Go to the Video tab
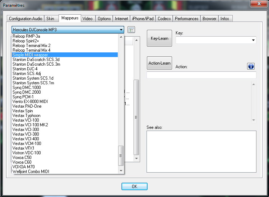This screenshot has width=269, height=197. 88,19
